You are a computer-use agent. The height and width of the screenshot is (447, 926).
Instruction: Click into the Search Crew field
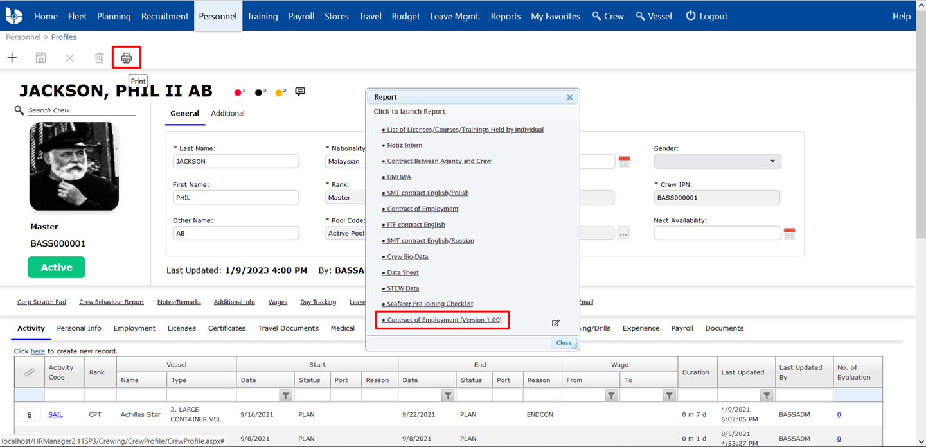coord(81,110)
